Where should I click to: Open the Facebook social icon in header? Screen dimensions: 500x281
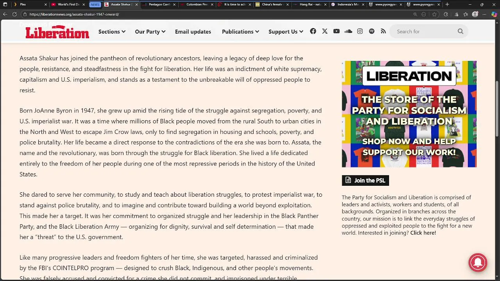[313, 31]
